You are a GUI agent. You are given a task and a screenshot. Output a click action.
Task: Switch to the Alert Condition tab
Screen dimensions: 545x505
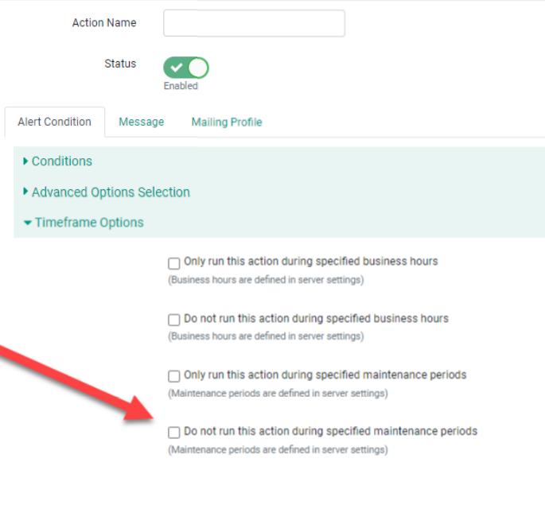pos(54,122)
